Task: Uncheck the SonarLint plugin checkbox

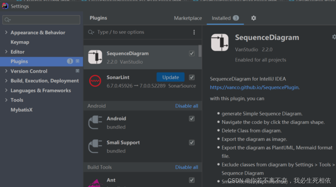Action: (192, 77)
